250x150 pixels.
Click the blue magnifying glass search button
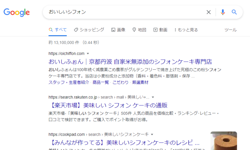234,12
